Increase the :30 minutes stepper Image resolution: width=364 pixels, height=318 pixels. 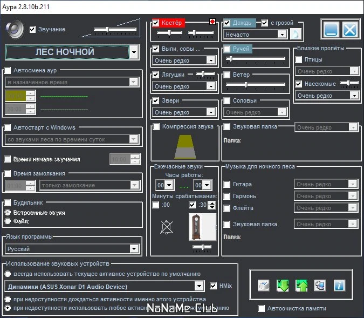pos(212,203)
